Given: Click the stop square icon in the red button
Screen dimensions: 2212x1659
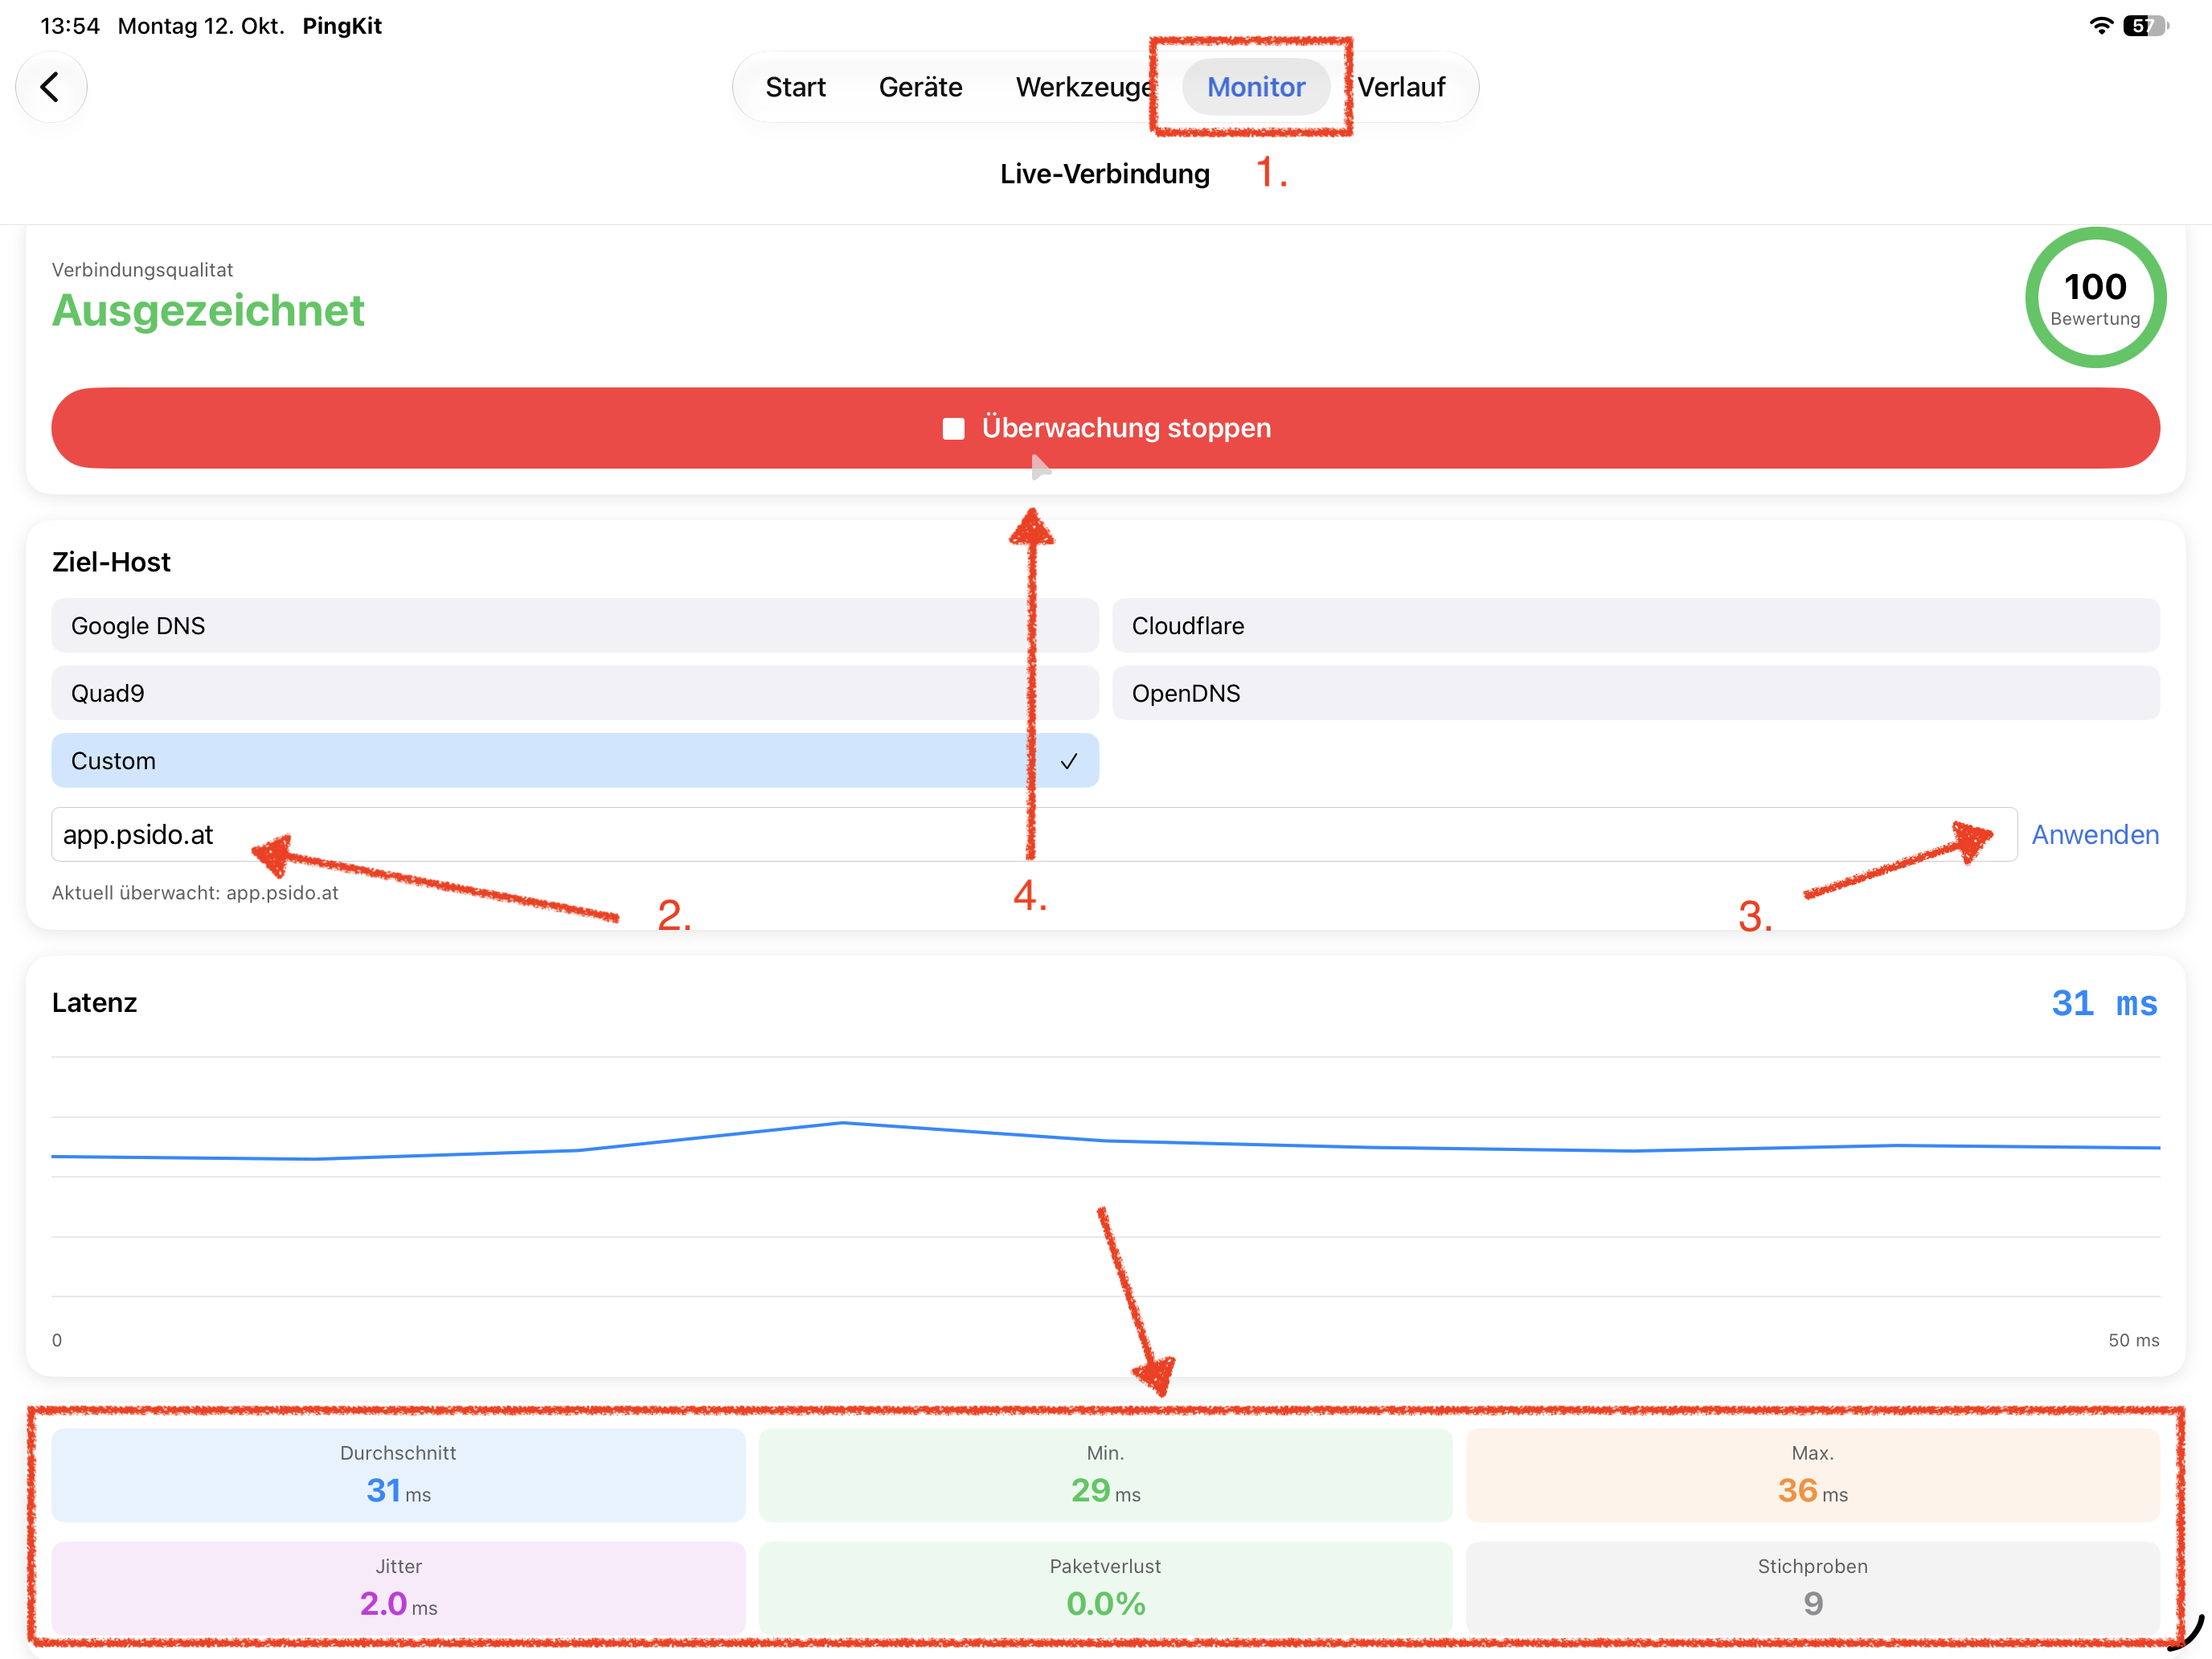Looking at the screenshot, I should [x=953, y=429].
